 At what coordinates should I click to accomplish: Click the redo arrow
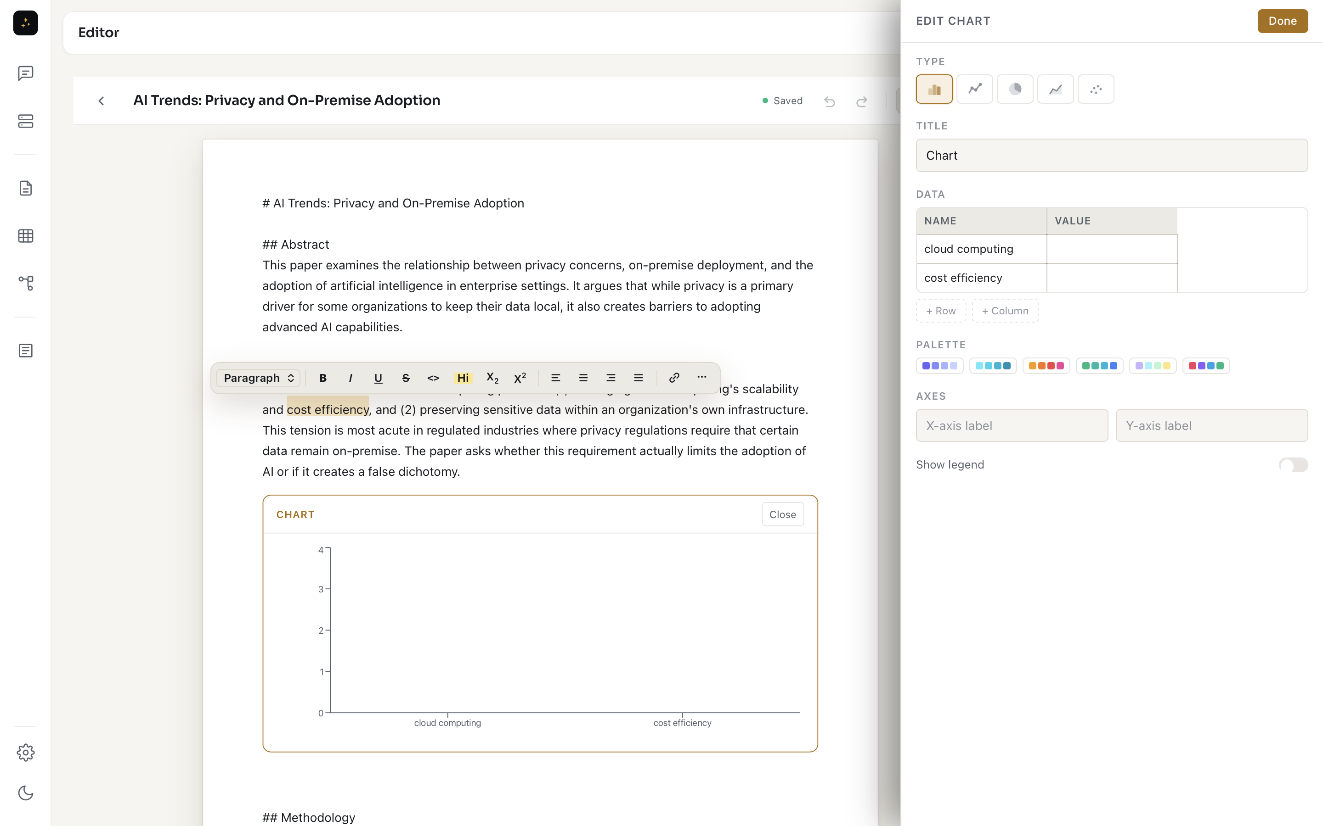(x=862, y=101)
